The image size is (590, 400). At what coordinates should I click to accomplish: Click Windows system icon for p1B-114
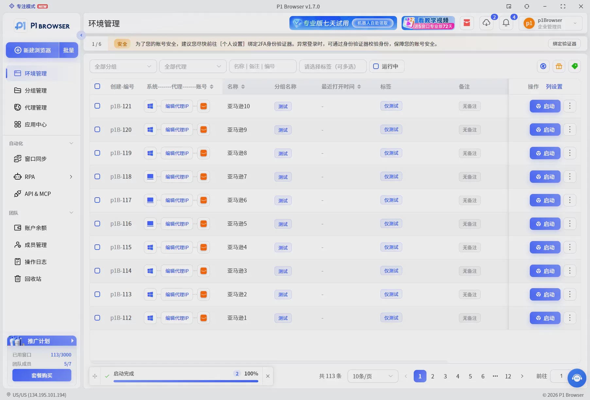(x=150, y=271)
